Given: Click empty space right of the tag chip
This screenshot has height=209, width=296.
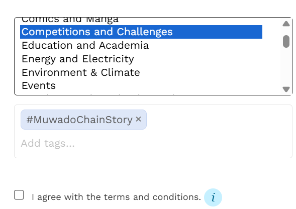Looking at the screenshot, I should coord(217,120).
